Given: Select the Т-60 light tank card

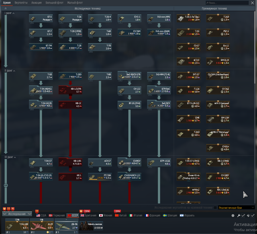Looking at the screenshot, I should click(100, 33).
